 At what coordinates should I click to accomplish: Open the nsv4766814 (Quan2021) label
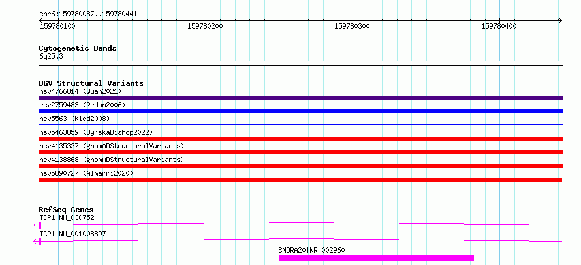click(x=80, y=91)
